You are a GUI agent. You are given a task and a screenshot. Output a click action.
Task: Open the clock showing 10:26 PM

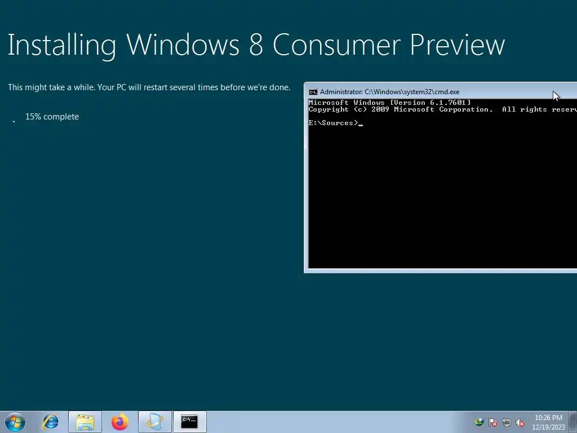(548, 418)
